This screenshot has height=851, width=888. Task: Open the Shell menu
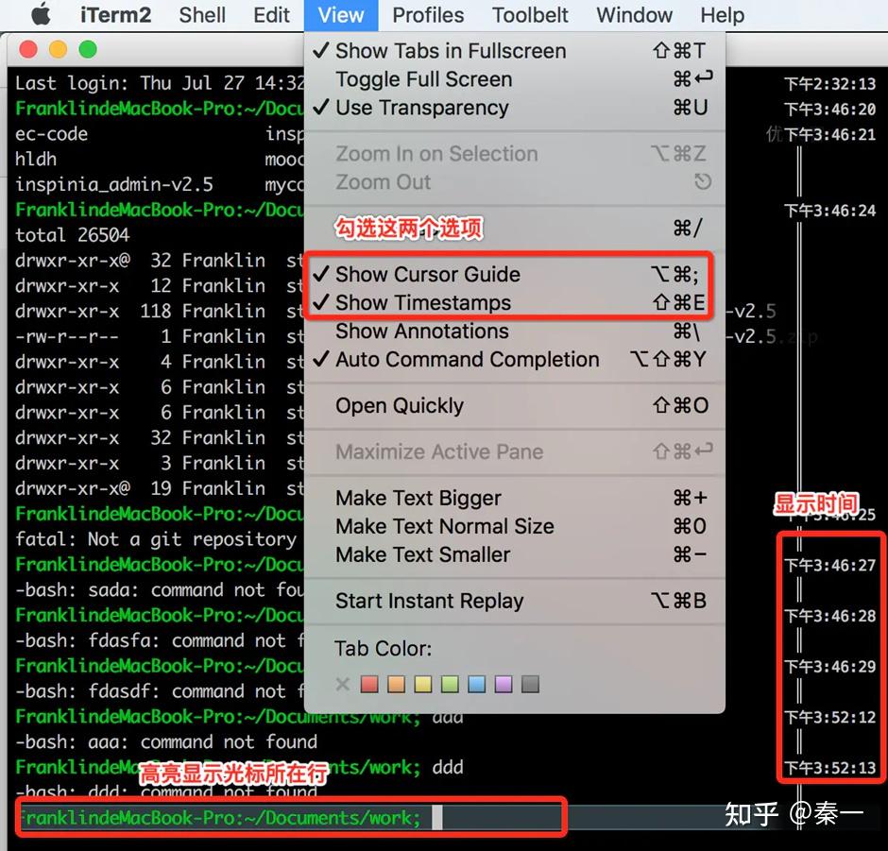(x=201, y=14)
